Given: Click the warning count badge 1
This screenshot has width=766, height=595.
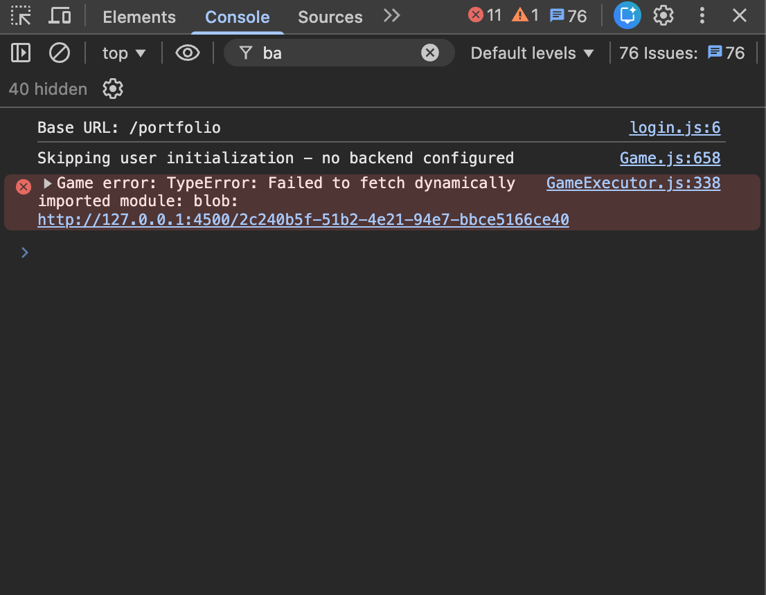Looking at the screenshot, I should point(525,16).
